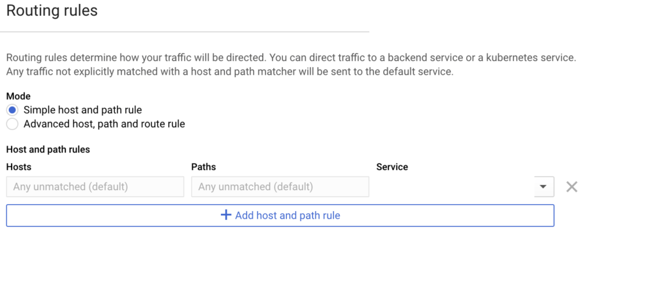
Task: Click the 'Simple host and path rule' label text
Action: (82, 110)
